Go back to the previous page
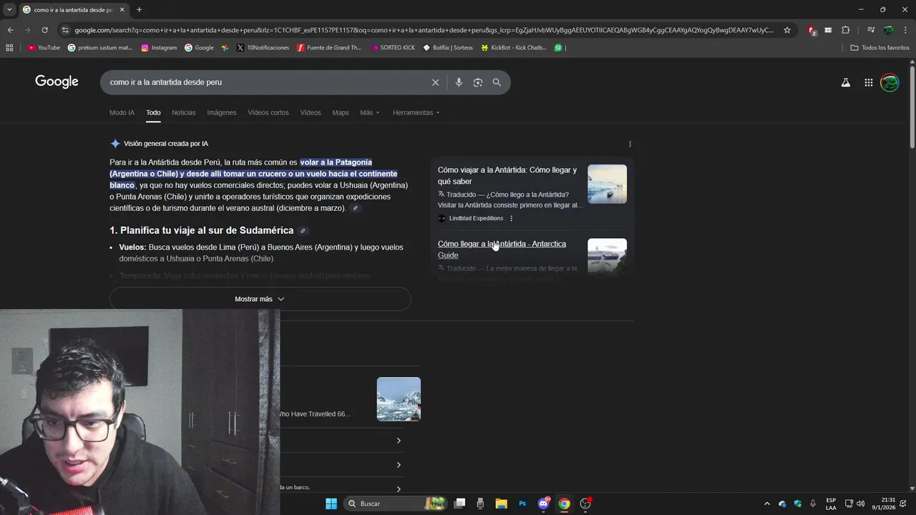Screen dimensions: 916x515 point(10,30)
